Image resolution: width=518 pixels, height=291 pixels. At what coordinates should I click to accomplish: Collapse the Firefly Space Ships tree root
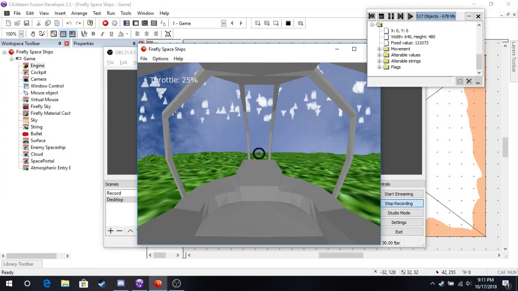tap(4, 52)
